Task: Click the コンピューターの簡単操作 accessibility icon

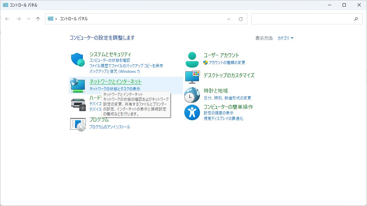Action: coord(192,112)
